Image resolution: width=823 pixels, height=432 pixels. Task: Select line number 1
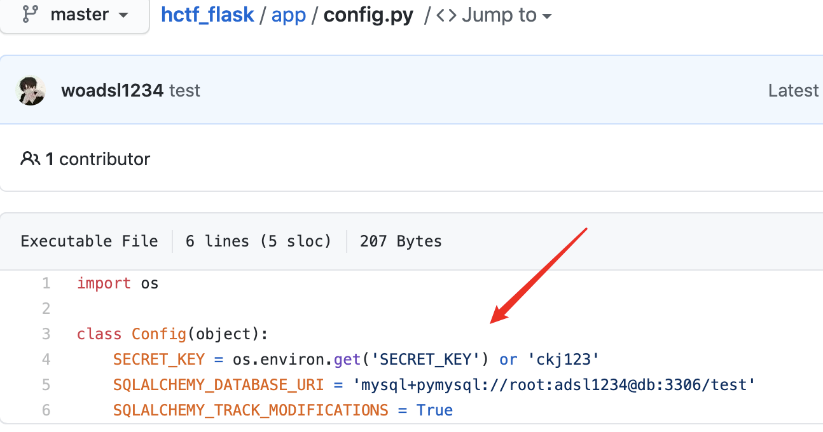[x=46, y=283]
